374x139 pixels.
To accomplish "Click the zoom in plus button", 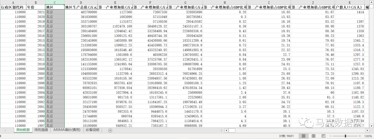I will 360,136.
